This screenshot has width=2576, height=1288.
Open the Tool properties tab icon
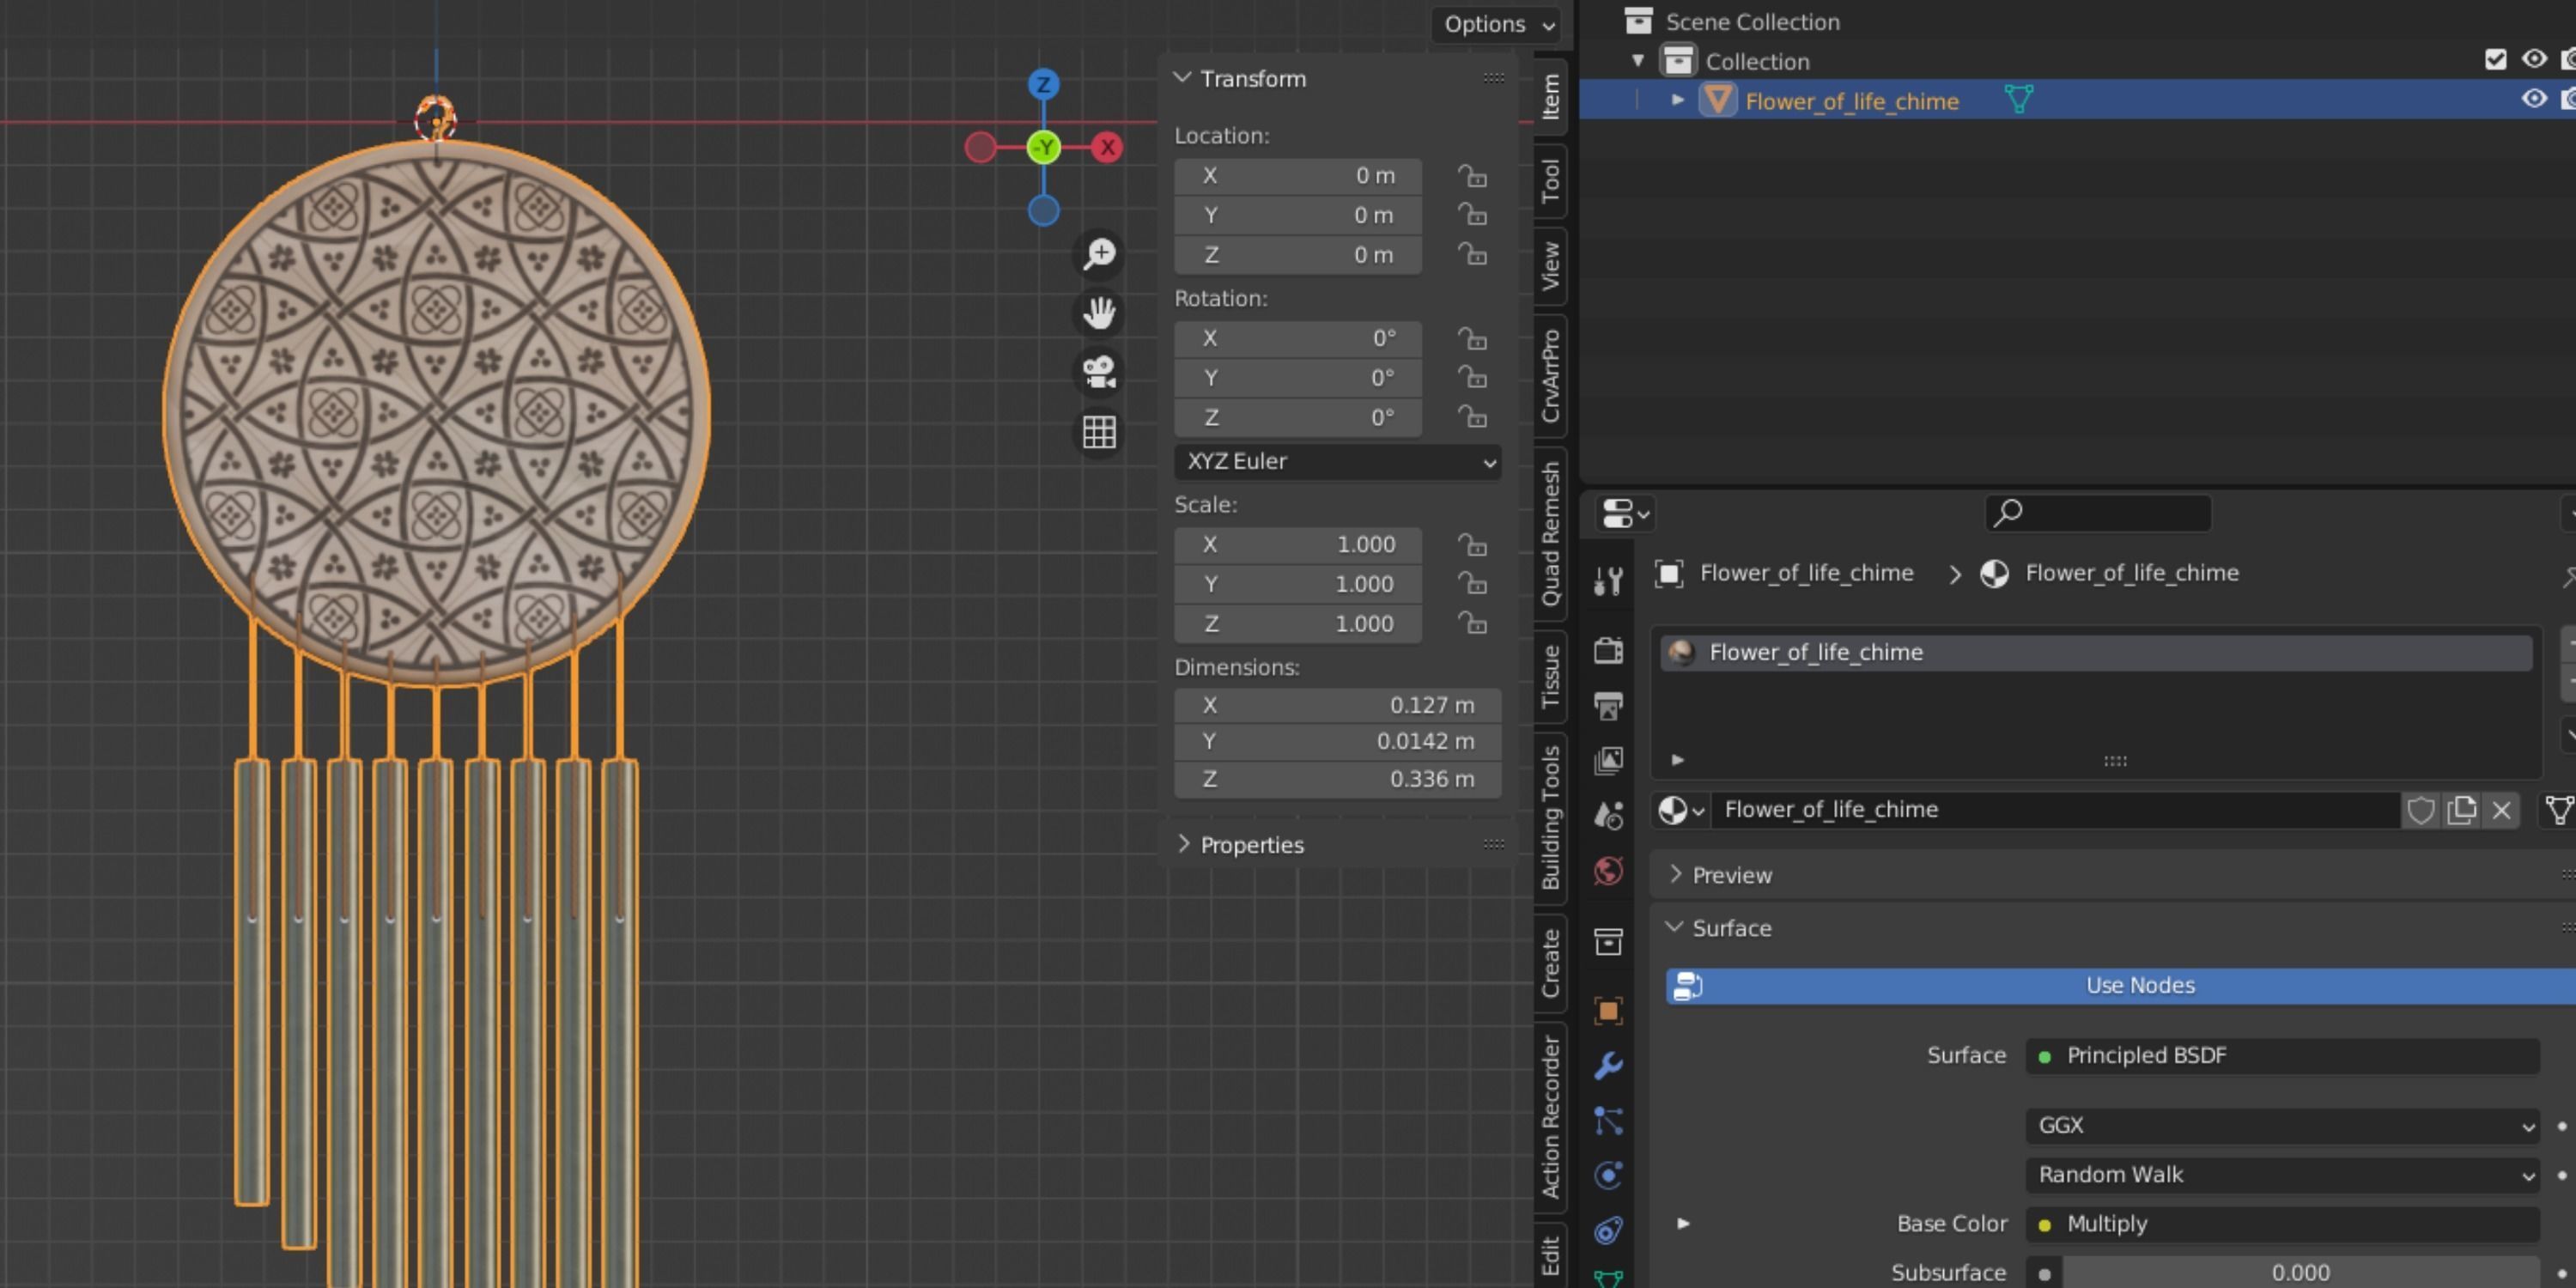point(1608,581)
